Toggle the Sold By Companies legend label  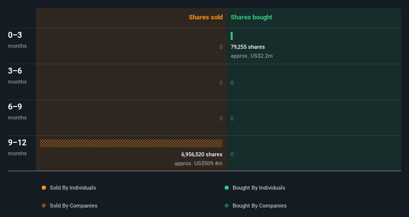[x=74, y=206]
